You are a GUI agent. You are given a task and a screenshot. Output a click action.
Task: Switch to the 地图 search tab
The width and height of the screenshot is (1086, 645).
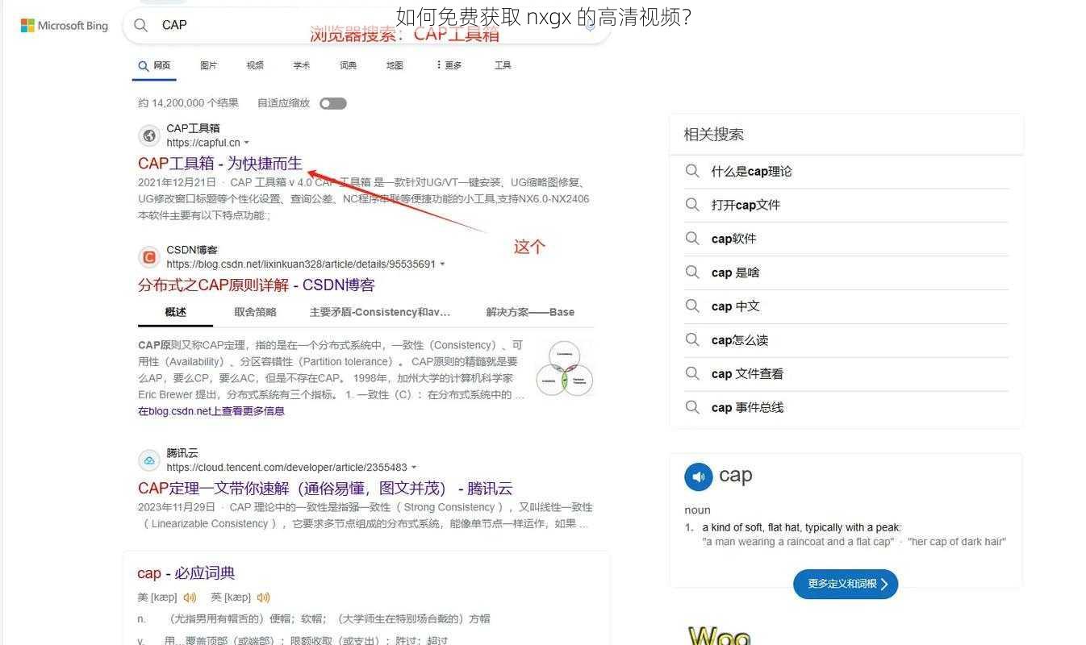395,65
